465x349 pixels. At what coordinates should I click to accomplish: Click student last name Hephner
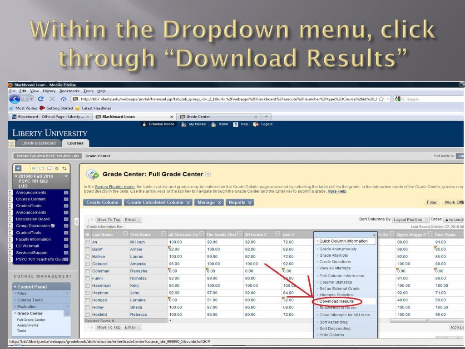click(x=100, y=293)
